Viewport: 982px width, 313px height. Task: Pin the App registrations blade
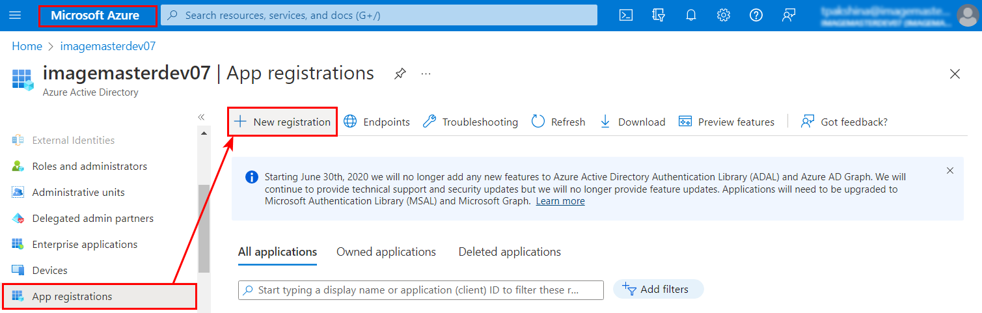(400, 74)
